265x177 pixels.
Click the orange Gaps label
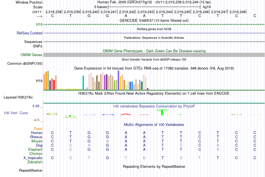[x=38, y=129]
